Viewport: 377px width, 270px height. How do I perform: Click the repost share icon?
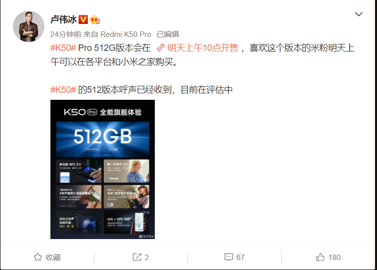[137, 257]
